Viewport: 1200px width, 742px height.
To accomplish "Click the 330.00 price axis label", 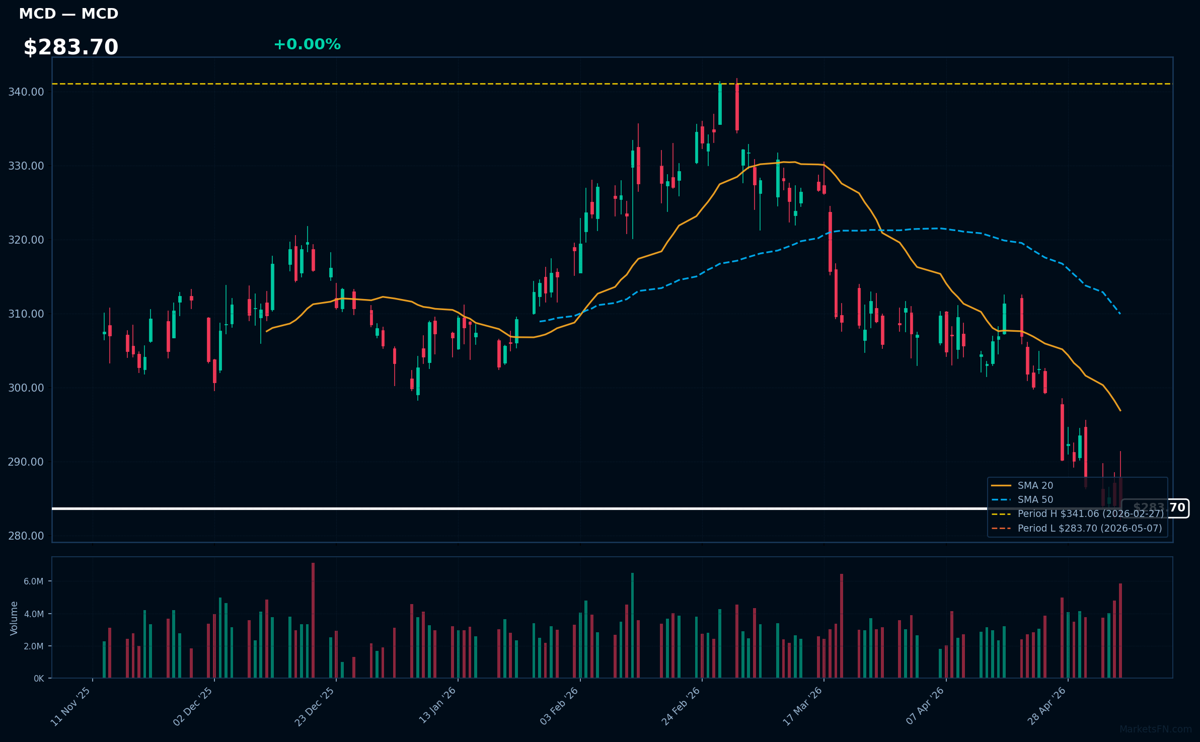I will 26,166.
